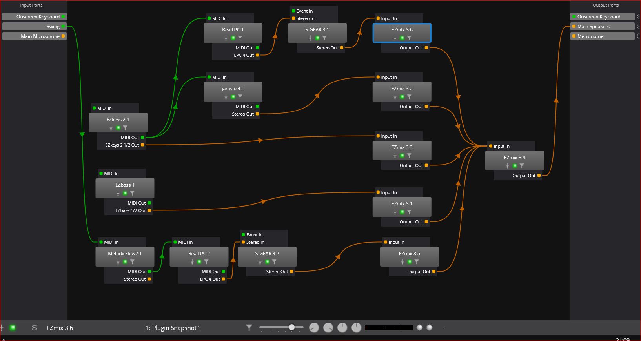Click the down-arrow icon on EZmix 3 6 block

395,38
